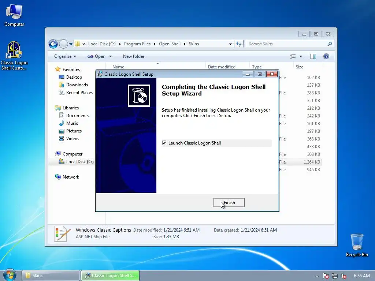This screenshot has height=281, width=375.
Task: Click Program Files in address breadcrumb
Action: 137,44
